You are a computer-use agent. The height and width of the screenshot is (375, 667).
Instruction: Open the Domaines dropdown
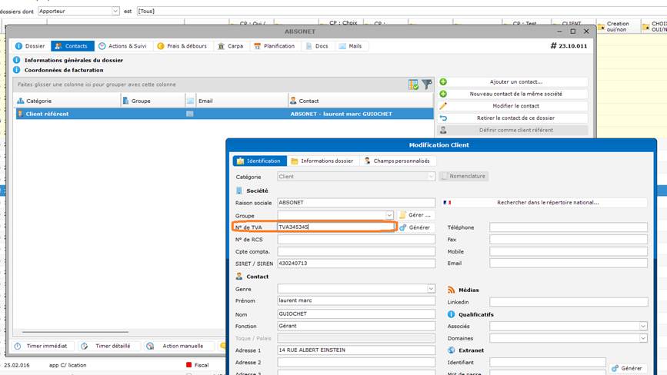click(x=642, y=338)
